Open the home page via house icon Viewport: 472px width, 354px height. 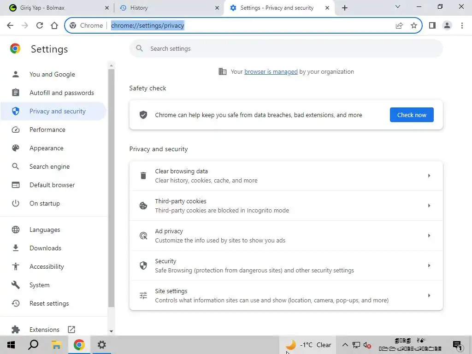[x=54, y=25]
